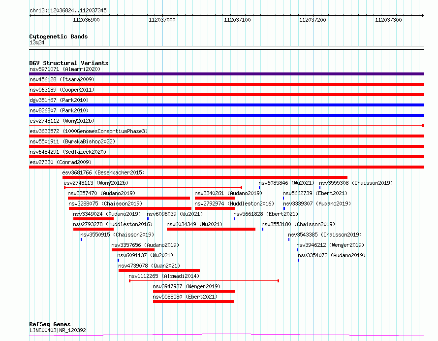Select nsv2792974 (Huddleston2016) label
The width and height of the screenshot is (438, 341).
click(234, 204)
